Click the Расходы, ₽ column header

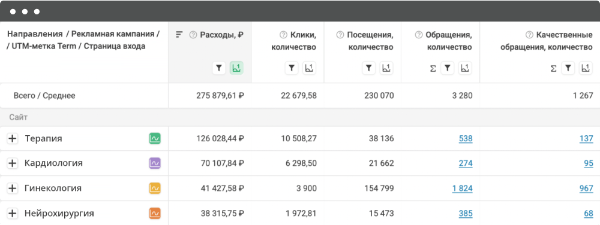222,35
